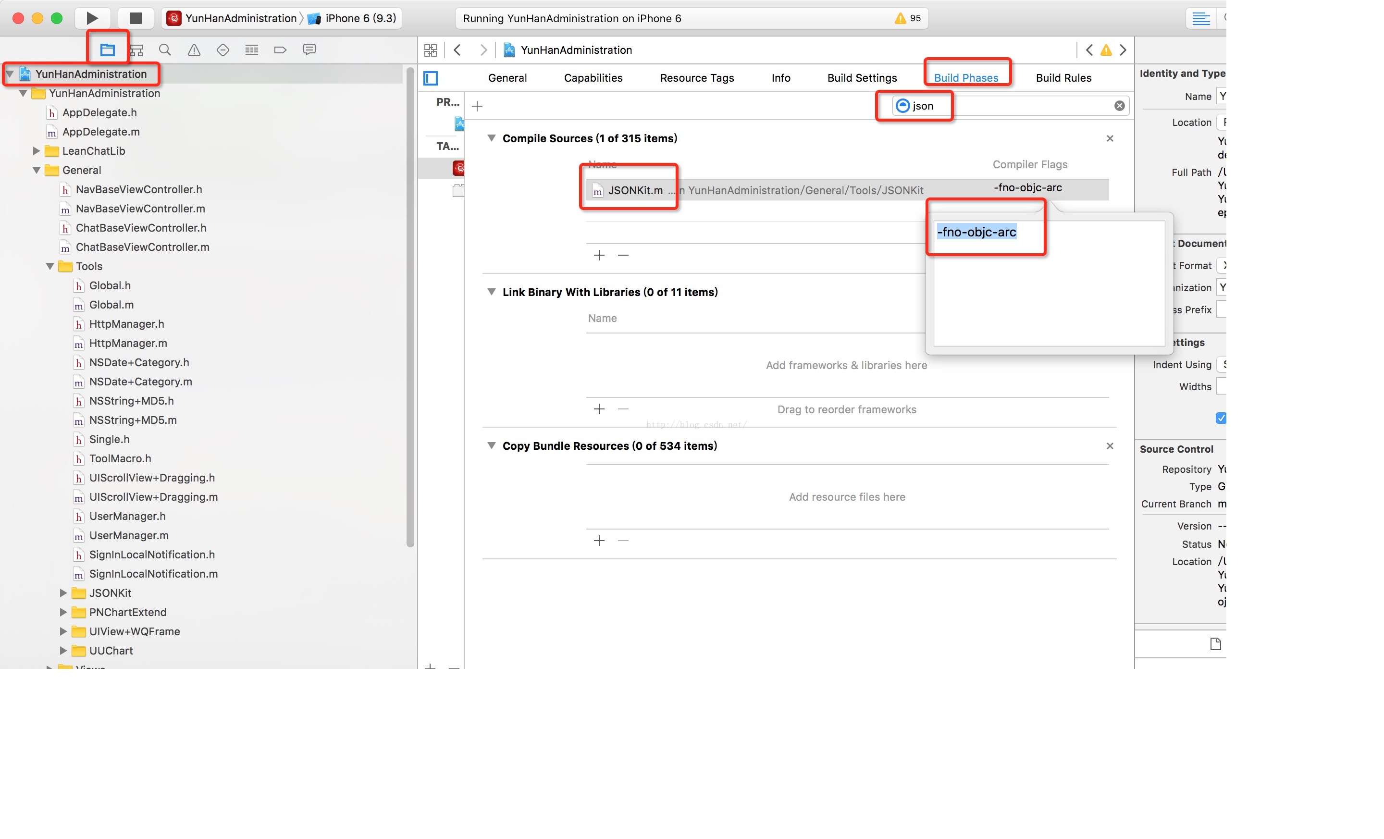Toggle the blue checkbox in File inspector
This screenshot has width=1384, height=839.
click(1221, 418)
